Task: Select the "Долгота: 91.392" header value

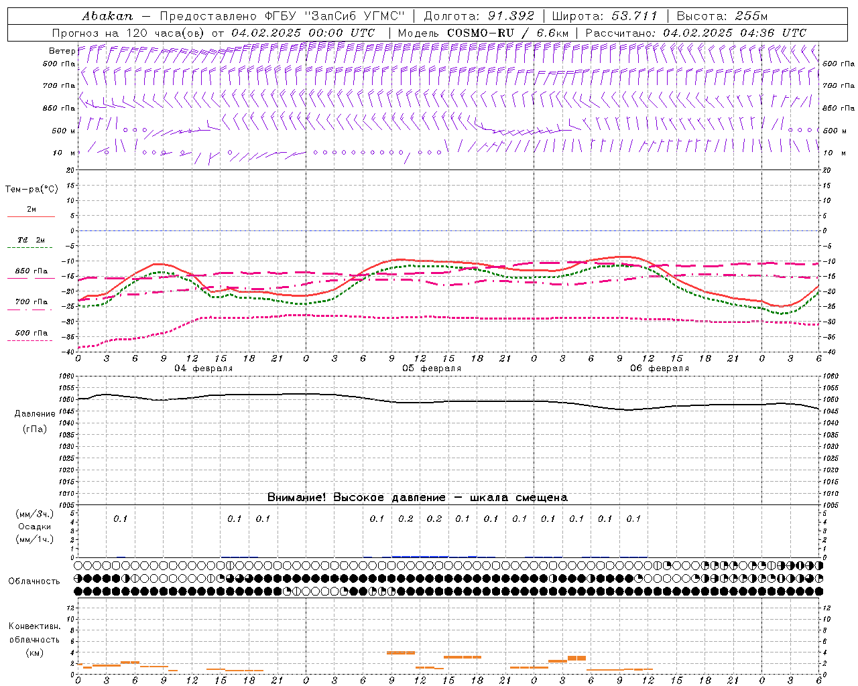Action: tap(479, 15)
